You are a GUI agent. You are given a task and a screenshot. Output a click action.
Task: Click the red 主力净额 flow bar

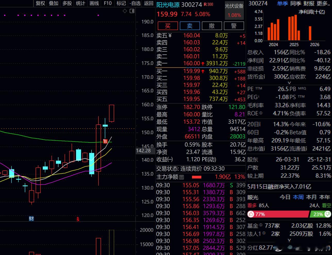tap(197, 177)
